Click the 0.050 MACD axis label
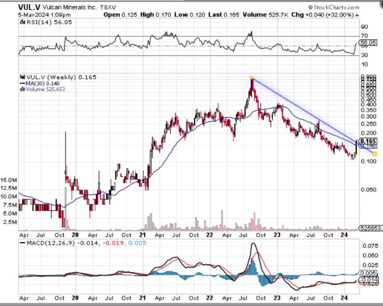Viewport: 383px width, 306px height. point(370,255)
